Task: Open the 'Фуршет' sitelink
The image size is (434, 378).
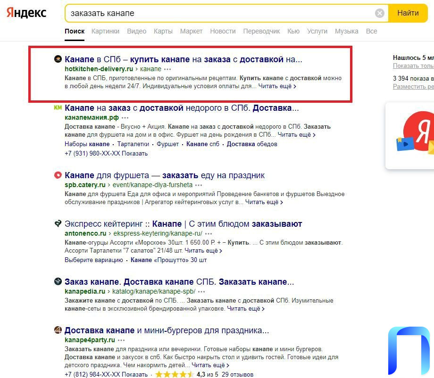Action: (x=168, y=144)
